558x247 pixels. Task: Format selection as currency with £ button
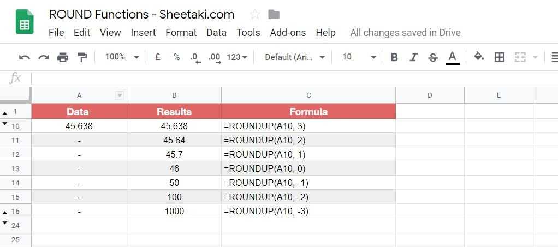(x=158, y=57)
